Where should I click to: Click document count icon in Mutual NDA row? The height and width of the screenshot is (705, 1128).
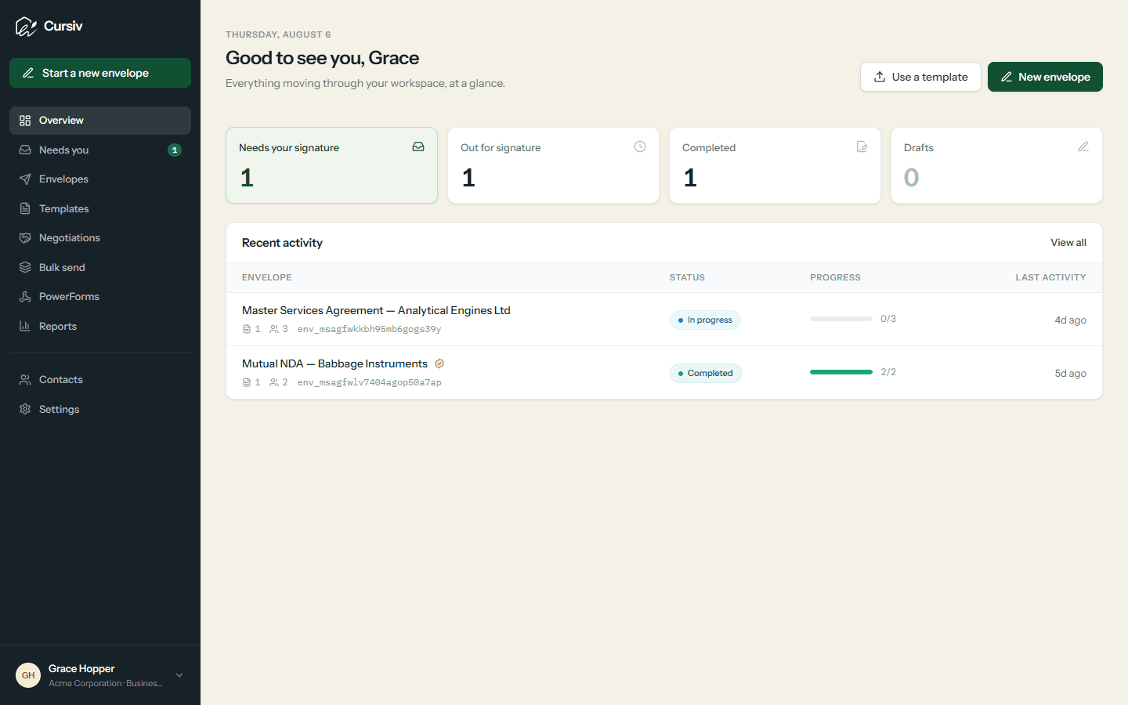click(x=247, y=382)
